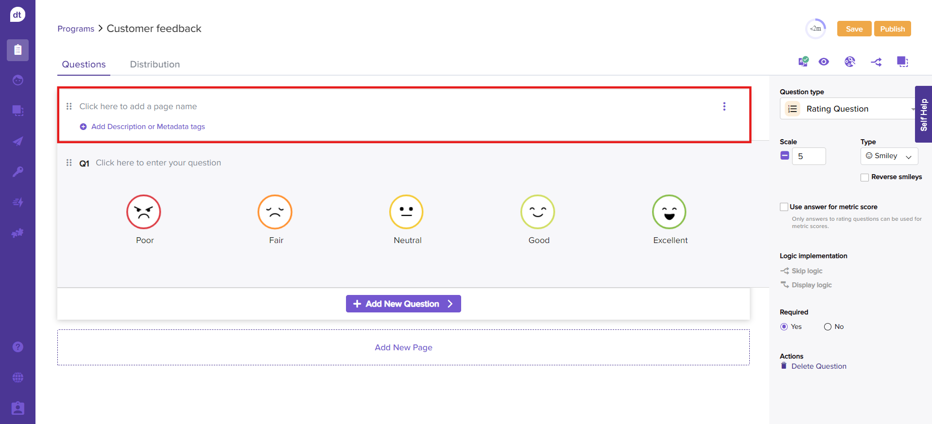The width and height of the screenshot is (932, 424).
Task: Check Use answer for metric score
Action: coord(784,207)
